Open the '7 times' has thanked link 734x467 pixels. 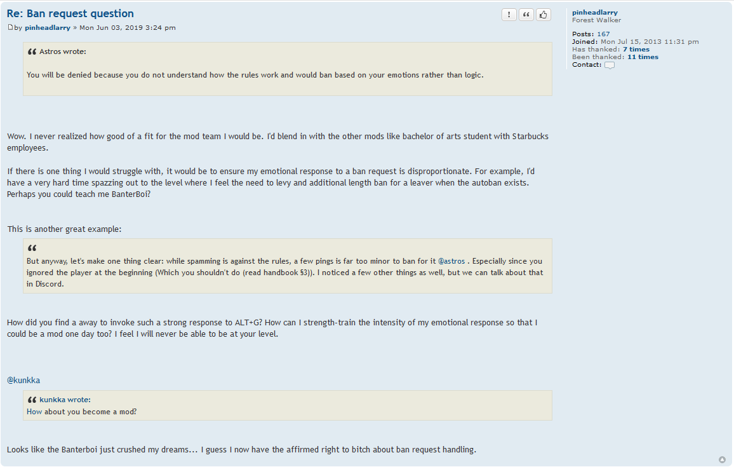click(636, 50)
